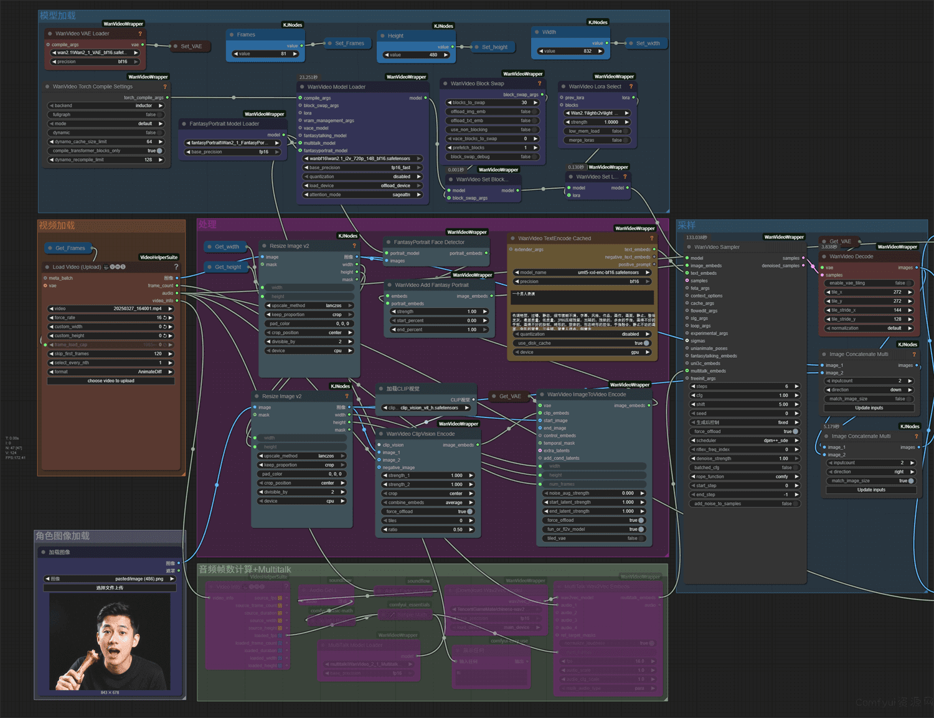Increase steps value in WanVideo Sampler
The width and height of the screenshot is (934, 718).
tap(796, 386)
